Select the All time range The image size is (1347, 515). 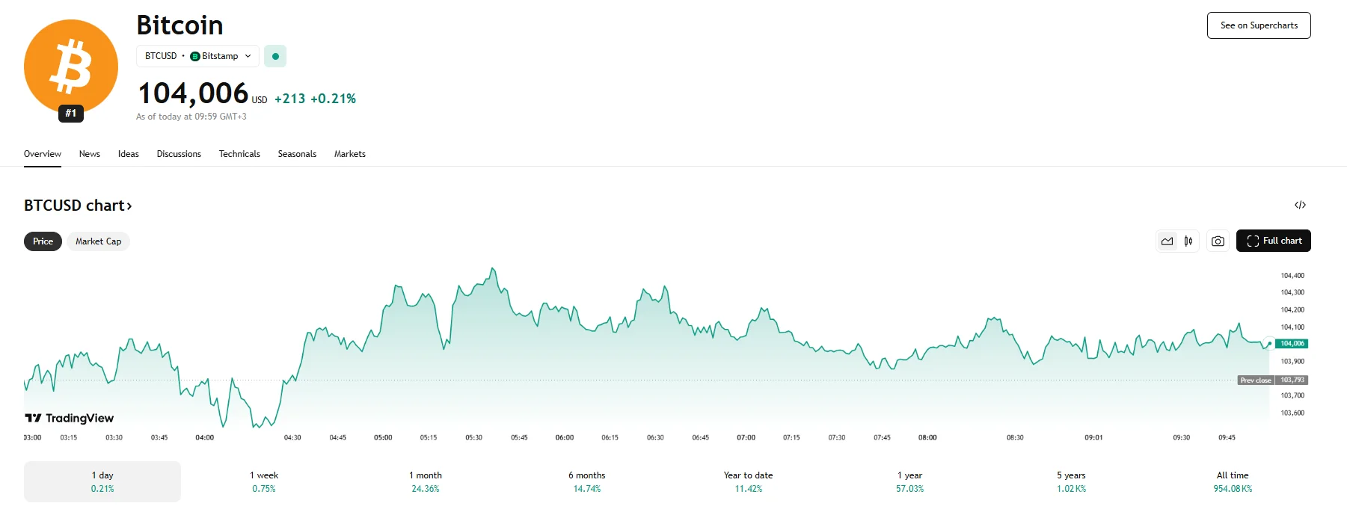(1233, 481)
